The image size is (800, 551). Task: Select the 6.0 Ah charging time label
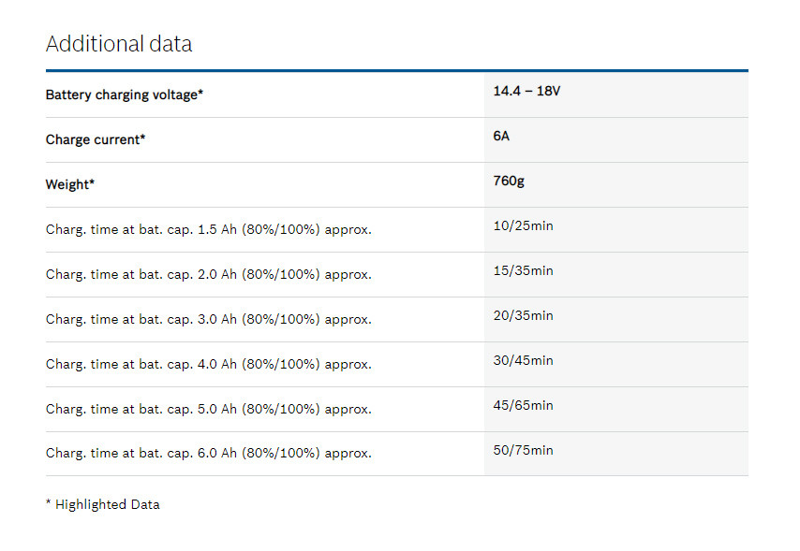[209, 454]
